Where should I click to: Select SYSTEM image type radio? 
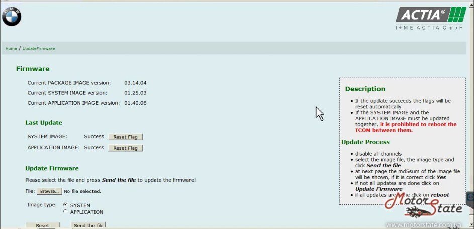click(x=65, y=204)
